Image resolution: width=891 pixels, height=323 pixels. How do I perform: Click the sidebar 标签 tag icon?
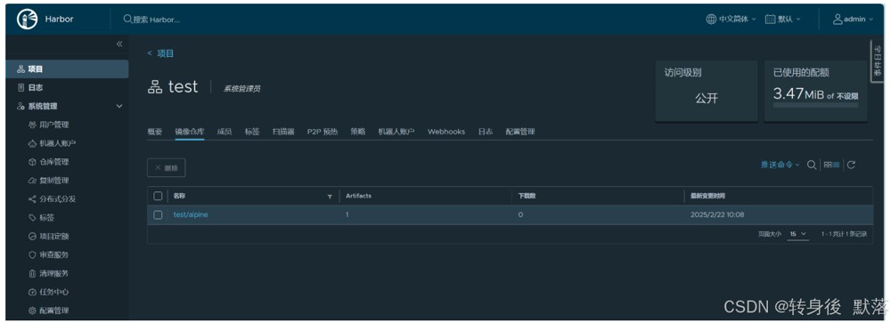32,217
